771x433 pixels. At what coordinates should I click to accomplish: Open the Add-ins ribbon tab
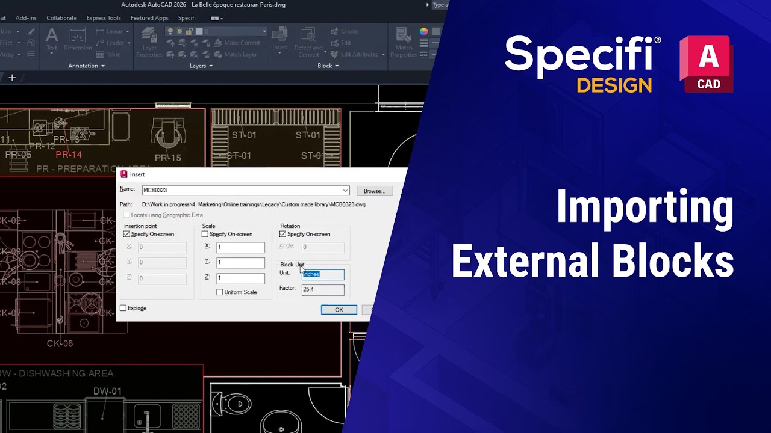click(26, 18)
